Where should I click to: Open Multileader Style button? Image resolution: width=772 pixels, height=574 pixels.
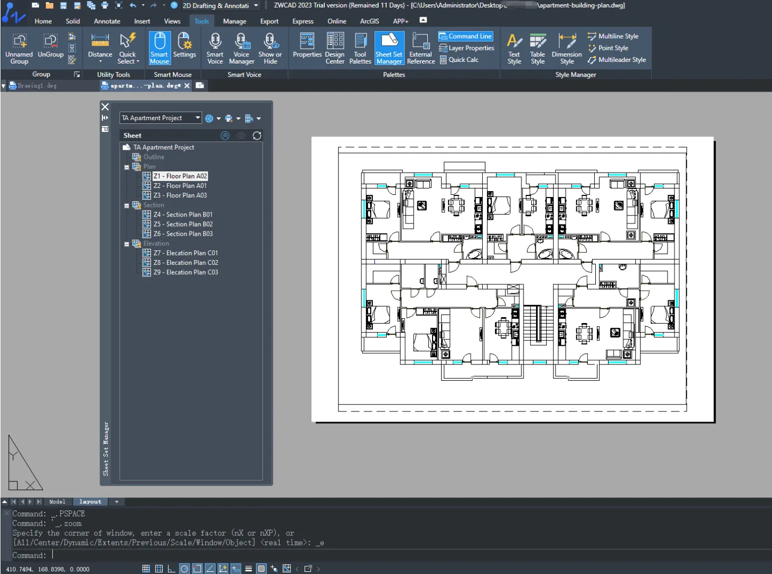[x=617, y=60]
